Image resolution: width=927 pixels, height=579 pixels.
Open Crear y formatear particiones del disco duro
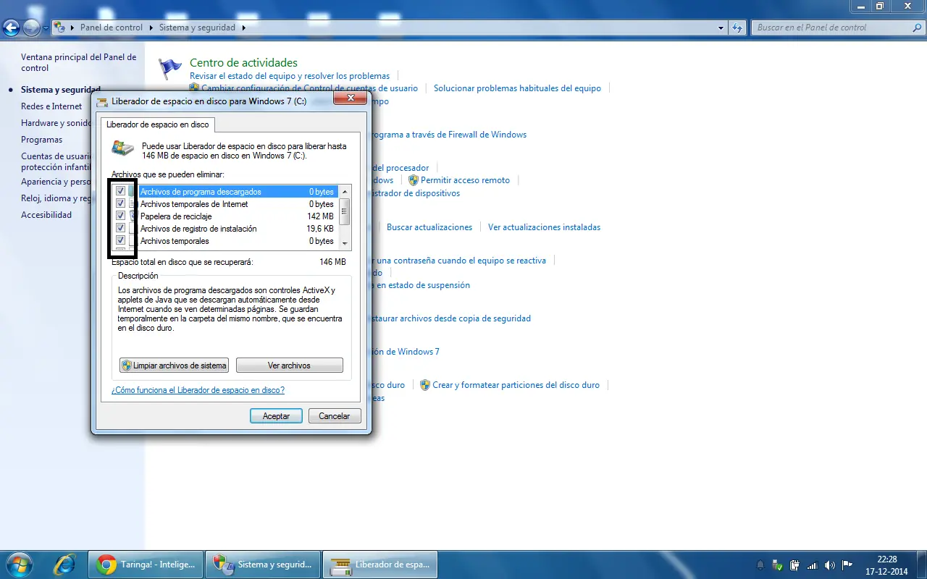coord(516,385)
